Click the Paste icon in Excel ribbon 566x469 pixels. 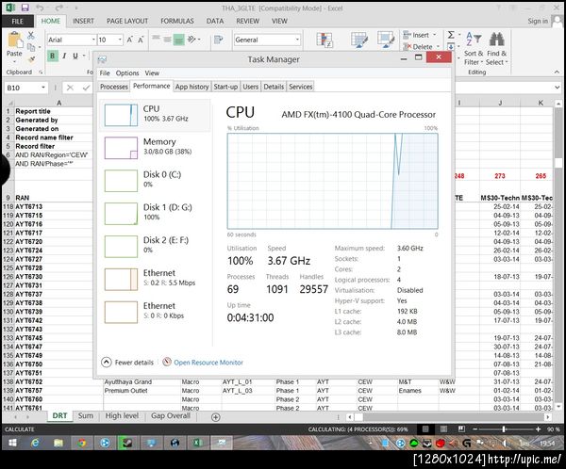14,40
